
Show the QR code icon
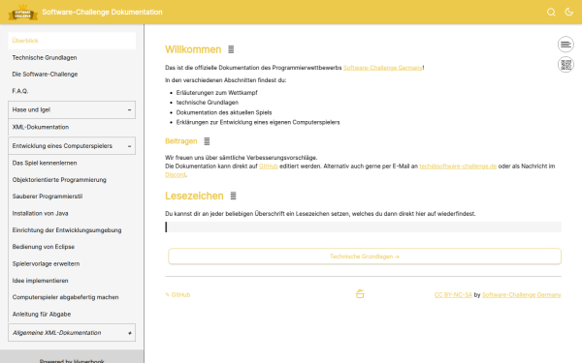[566, 65]
